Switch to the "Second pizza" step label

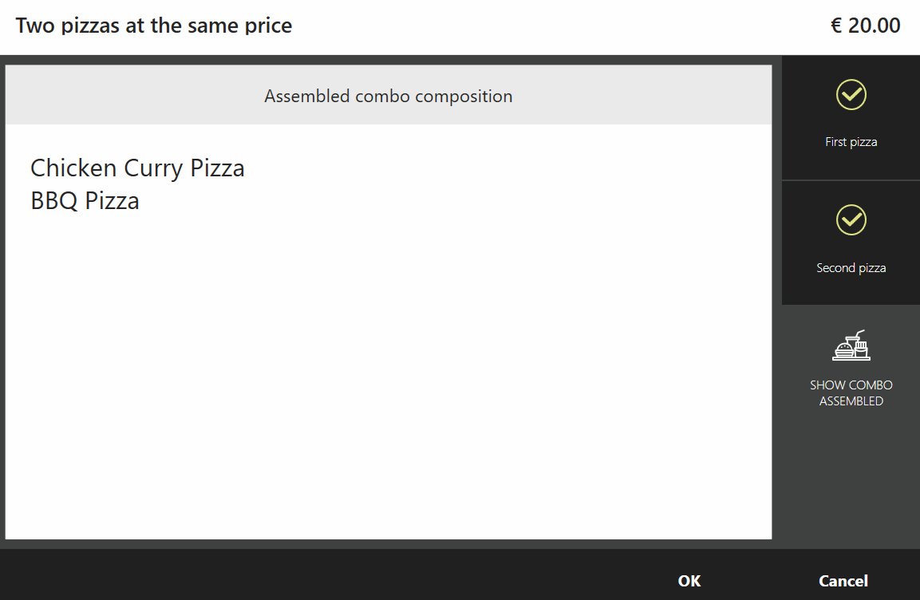pos(851,268)
